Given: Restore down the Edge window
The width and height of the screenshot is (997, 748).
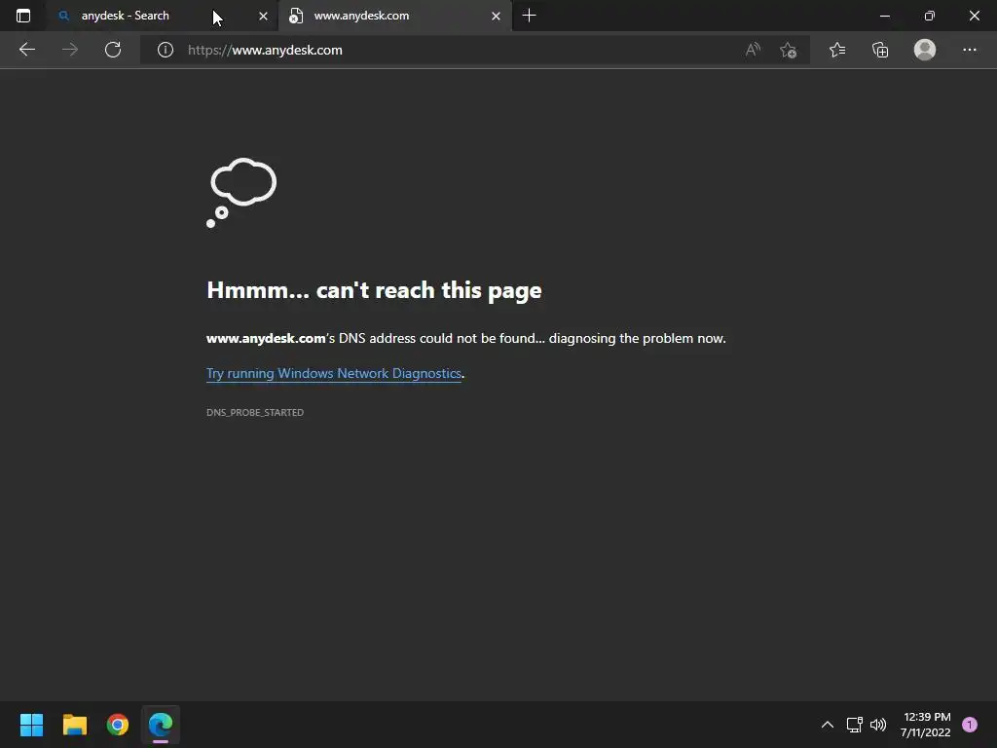Looking at the screenshot, I should point(930,16).
